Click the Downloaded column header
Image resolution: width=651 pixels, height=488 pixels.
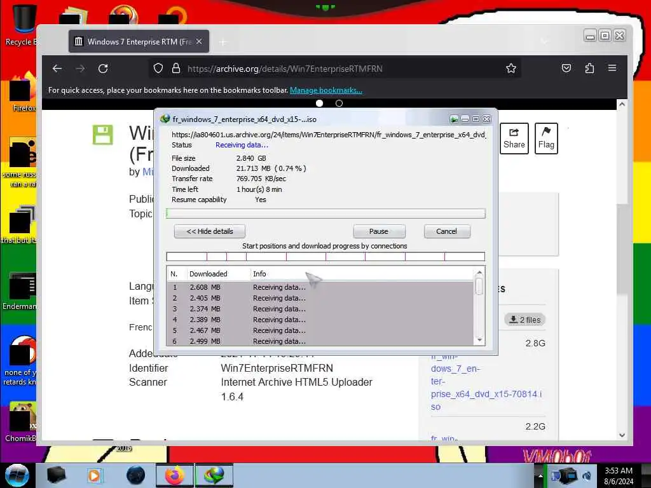(219, 274)
